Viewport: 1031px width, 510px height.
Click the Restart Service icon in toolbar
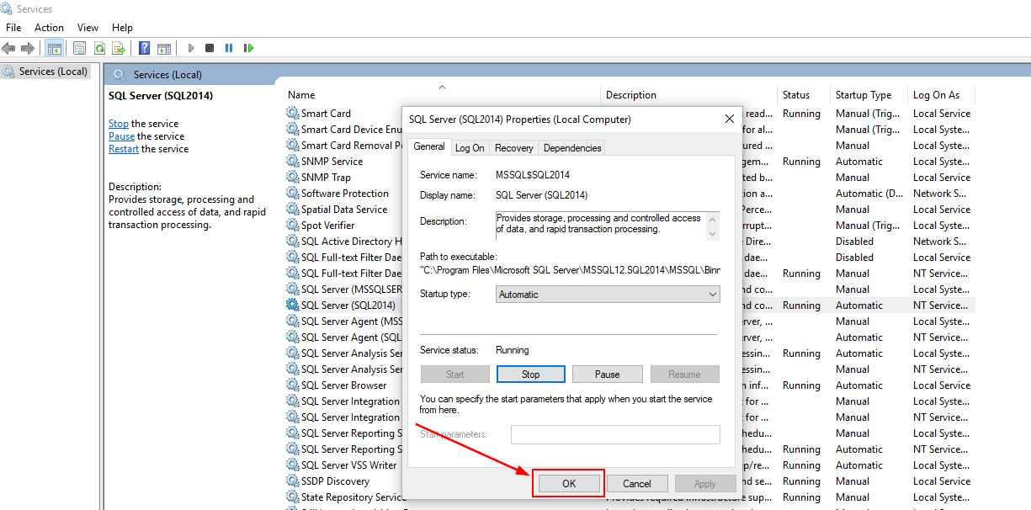click(x=248, y=48)
